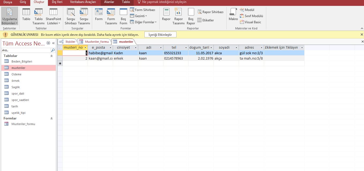This screenshot has height=171, width=364.
Task: Click İçeriği Etkinleştir button
Action: (160, 34)
